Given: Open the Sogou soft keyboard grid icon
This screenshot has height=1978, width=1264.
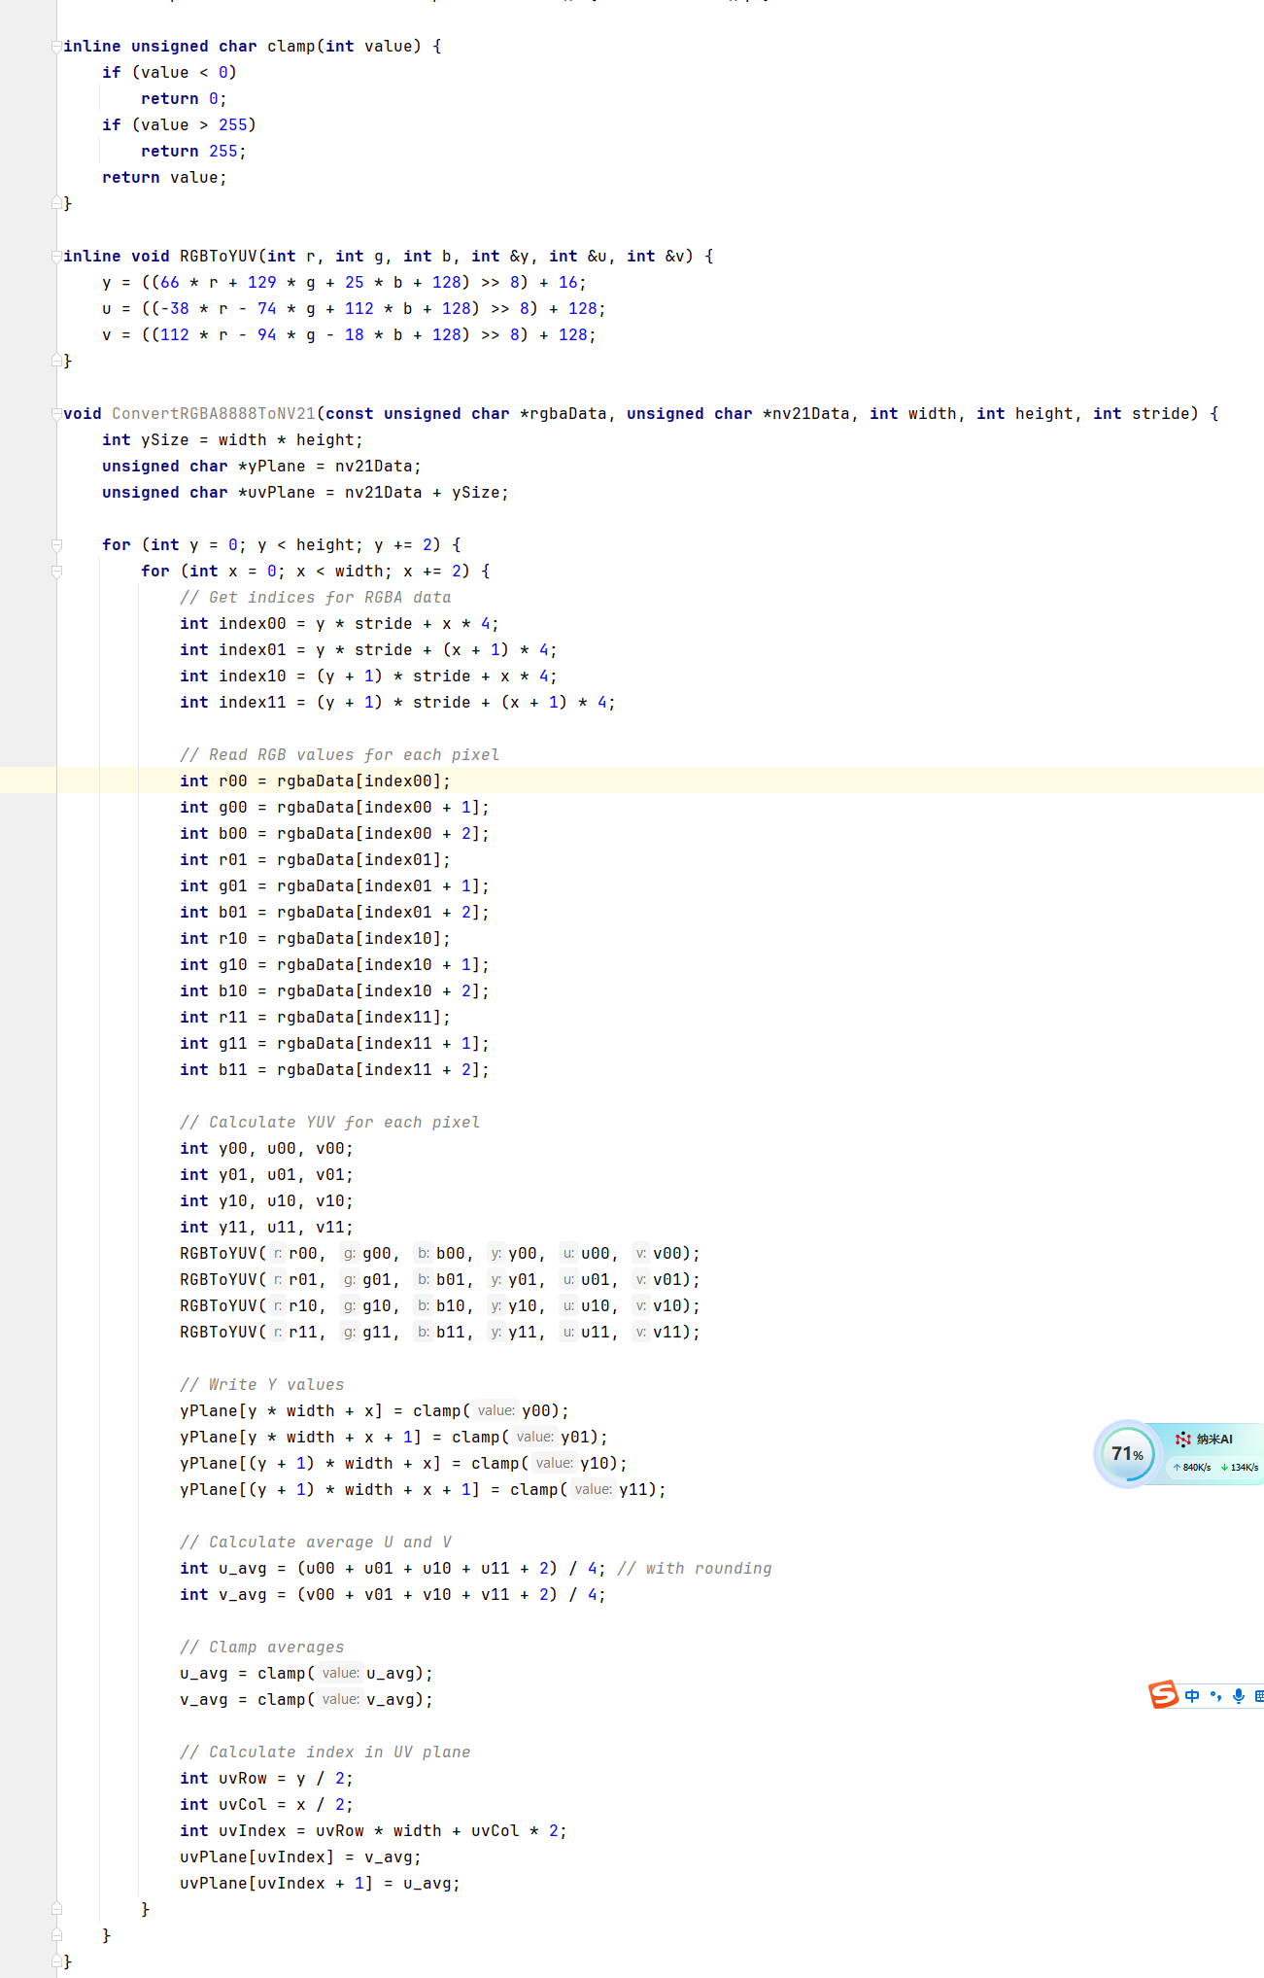Looking at the screenshot, I should [x=1258, y=1695].
